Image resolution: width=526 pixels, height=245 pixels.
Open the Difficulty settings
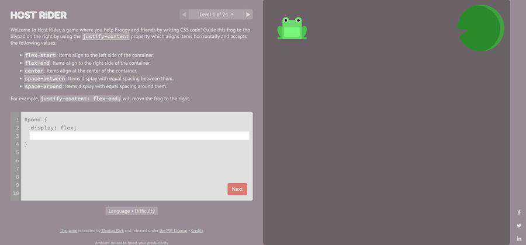(x=145, y=211)
